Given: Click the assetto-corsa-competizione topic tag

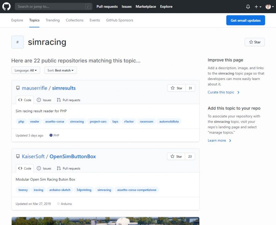Looking at the screenshot, I should [x=137, y=190].
